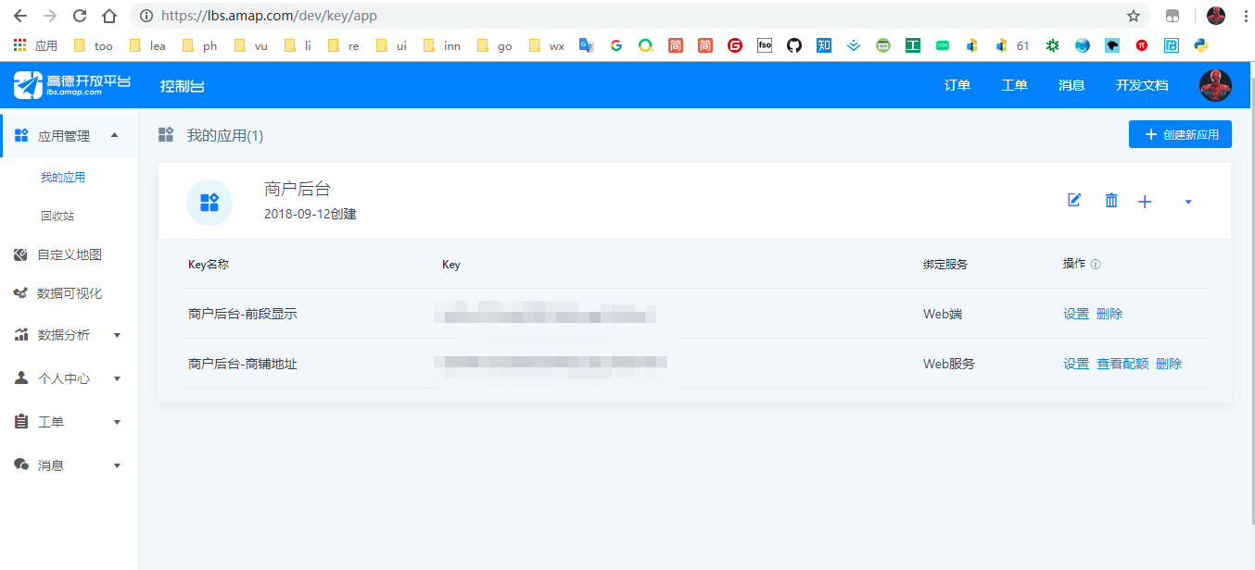Click 设置 for 商户后台-前段显示 key

point(1076,314)
